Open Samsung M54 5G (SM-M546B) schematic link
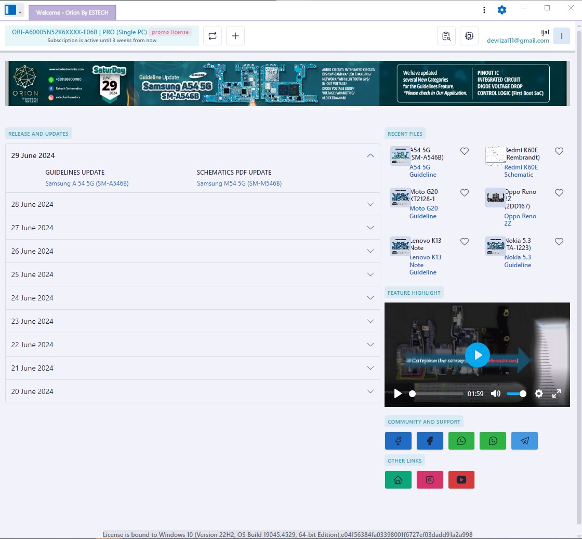This screenshot has width=582, height=539. coord(239,183)
